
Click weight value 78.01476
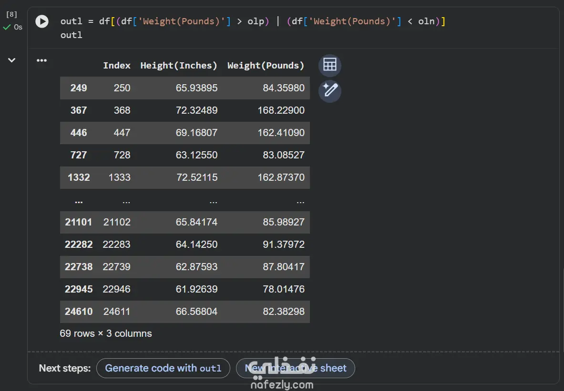[x=284, y=289]
